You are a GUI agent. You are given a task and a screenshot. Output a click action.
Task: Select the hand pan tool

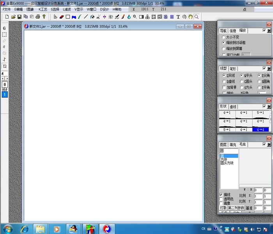point(190,17)
